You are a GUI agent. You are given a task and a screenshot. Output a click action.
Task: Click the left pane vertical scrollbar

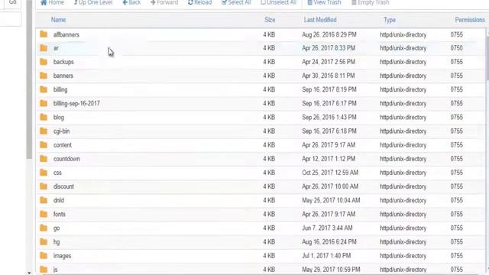point(29,79)
